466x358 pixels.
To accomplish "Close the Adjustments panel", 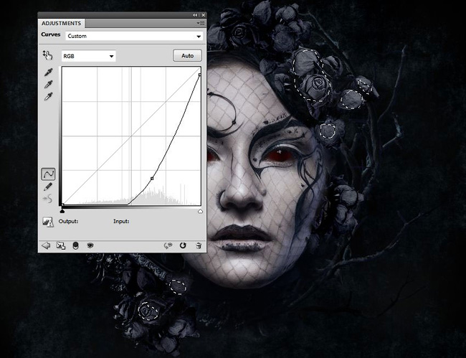I will pyautogui.click(x=204, y=15).
